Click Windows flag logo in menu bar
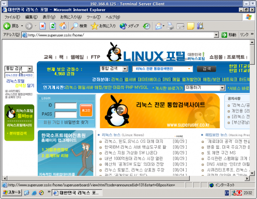Viewport: 257px width, 199px height. (248, 17)
